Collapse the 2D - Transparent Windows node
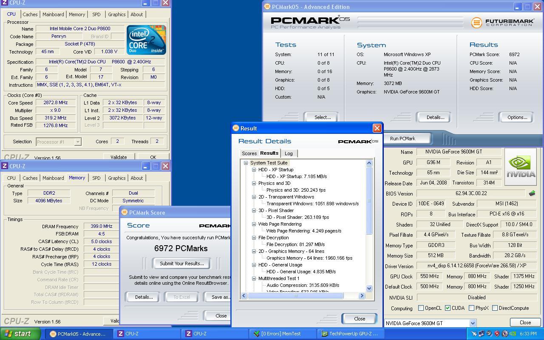The height and width of the screenshot is (340, 544). 254,197
